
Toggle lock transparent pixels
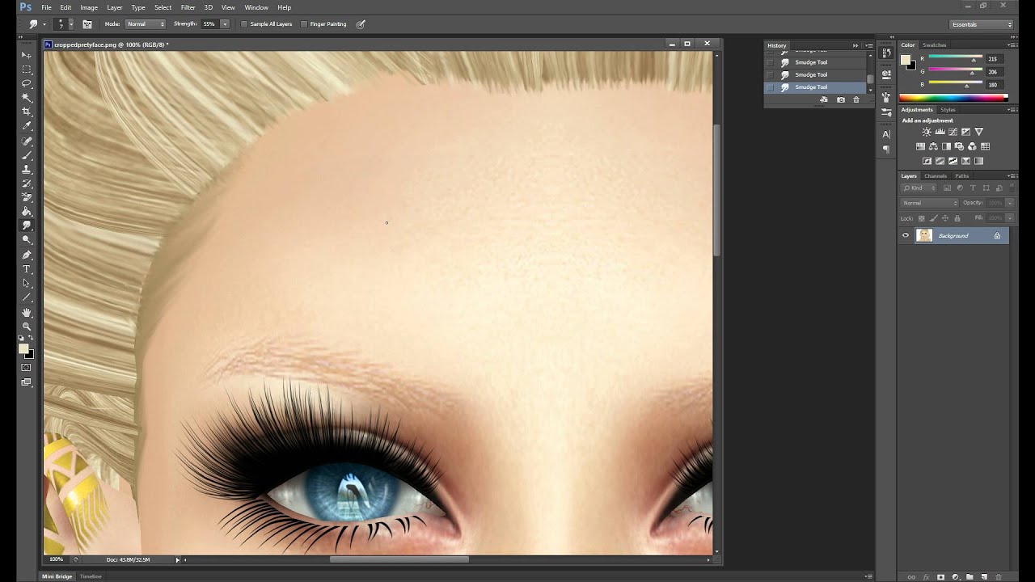(921, 218)
